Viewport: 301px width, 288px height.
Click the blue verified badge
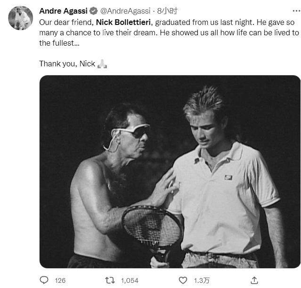coord(93,11)
